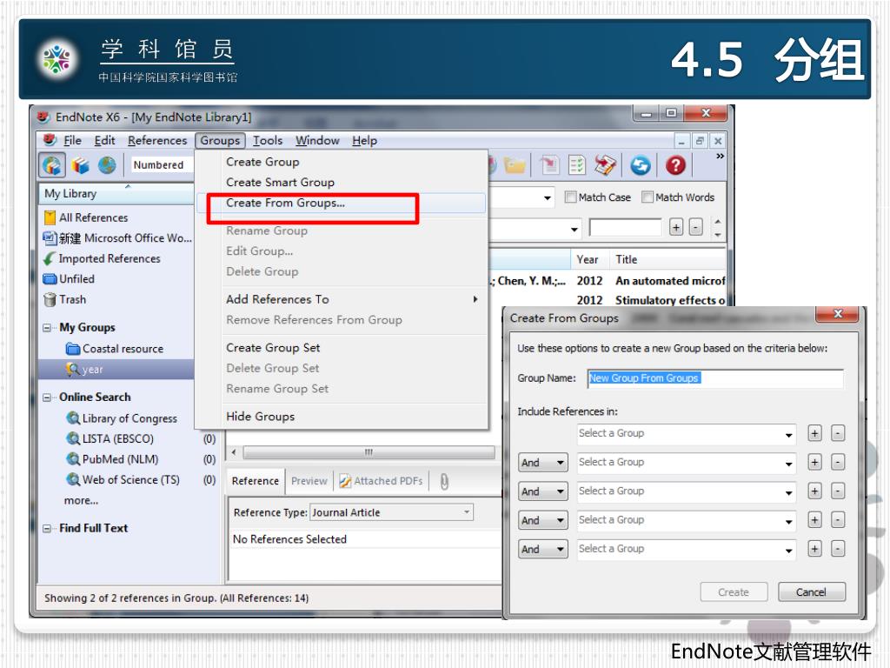This screenshot has width=890, height=668.
Task: Switch to the Attached PDFs tab
Action: tap(382, 481)
